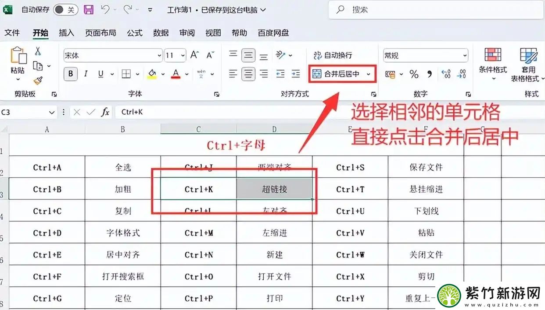Viewport: 545px width, 310px height.
Task: Click the Accounting Number Format currency icon
Action: coord(390,74)
